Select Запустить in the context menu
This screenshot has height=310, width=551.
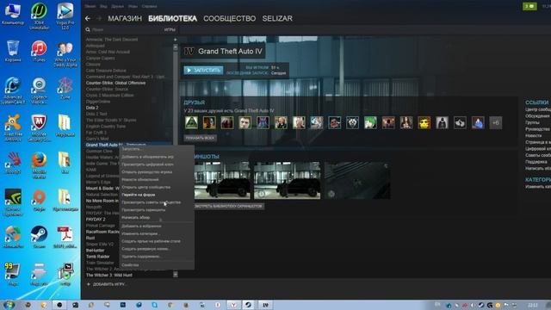pyautogui.click(x=157, y=149)
